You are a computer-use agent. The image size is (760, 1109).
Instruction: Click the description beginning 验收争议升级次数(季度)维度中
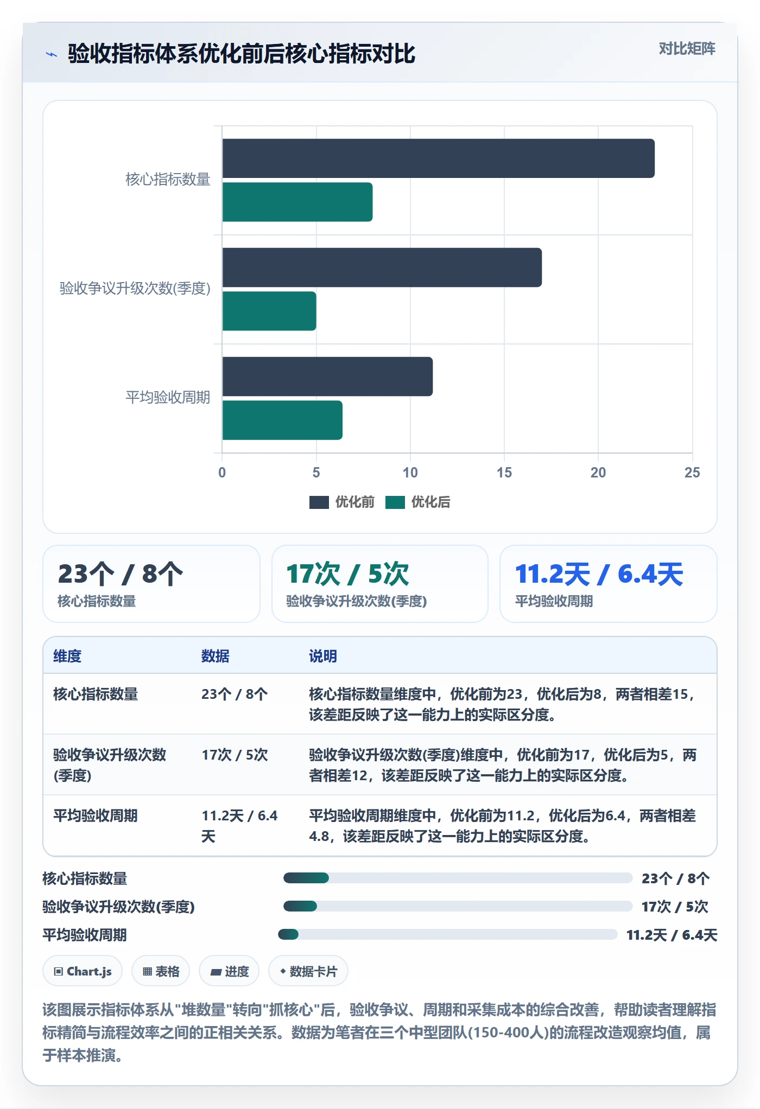point(503,765)
